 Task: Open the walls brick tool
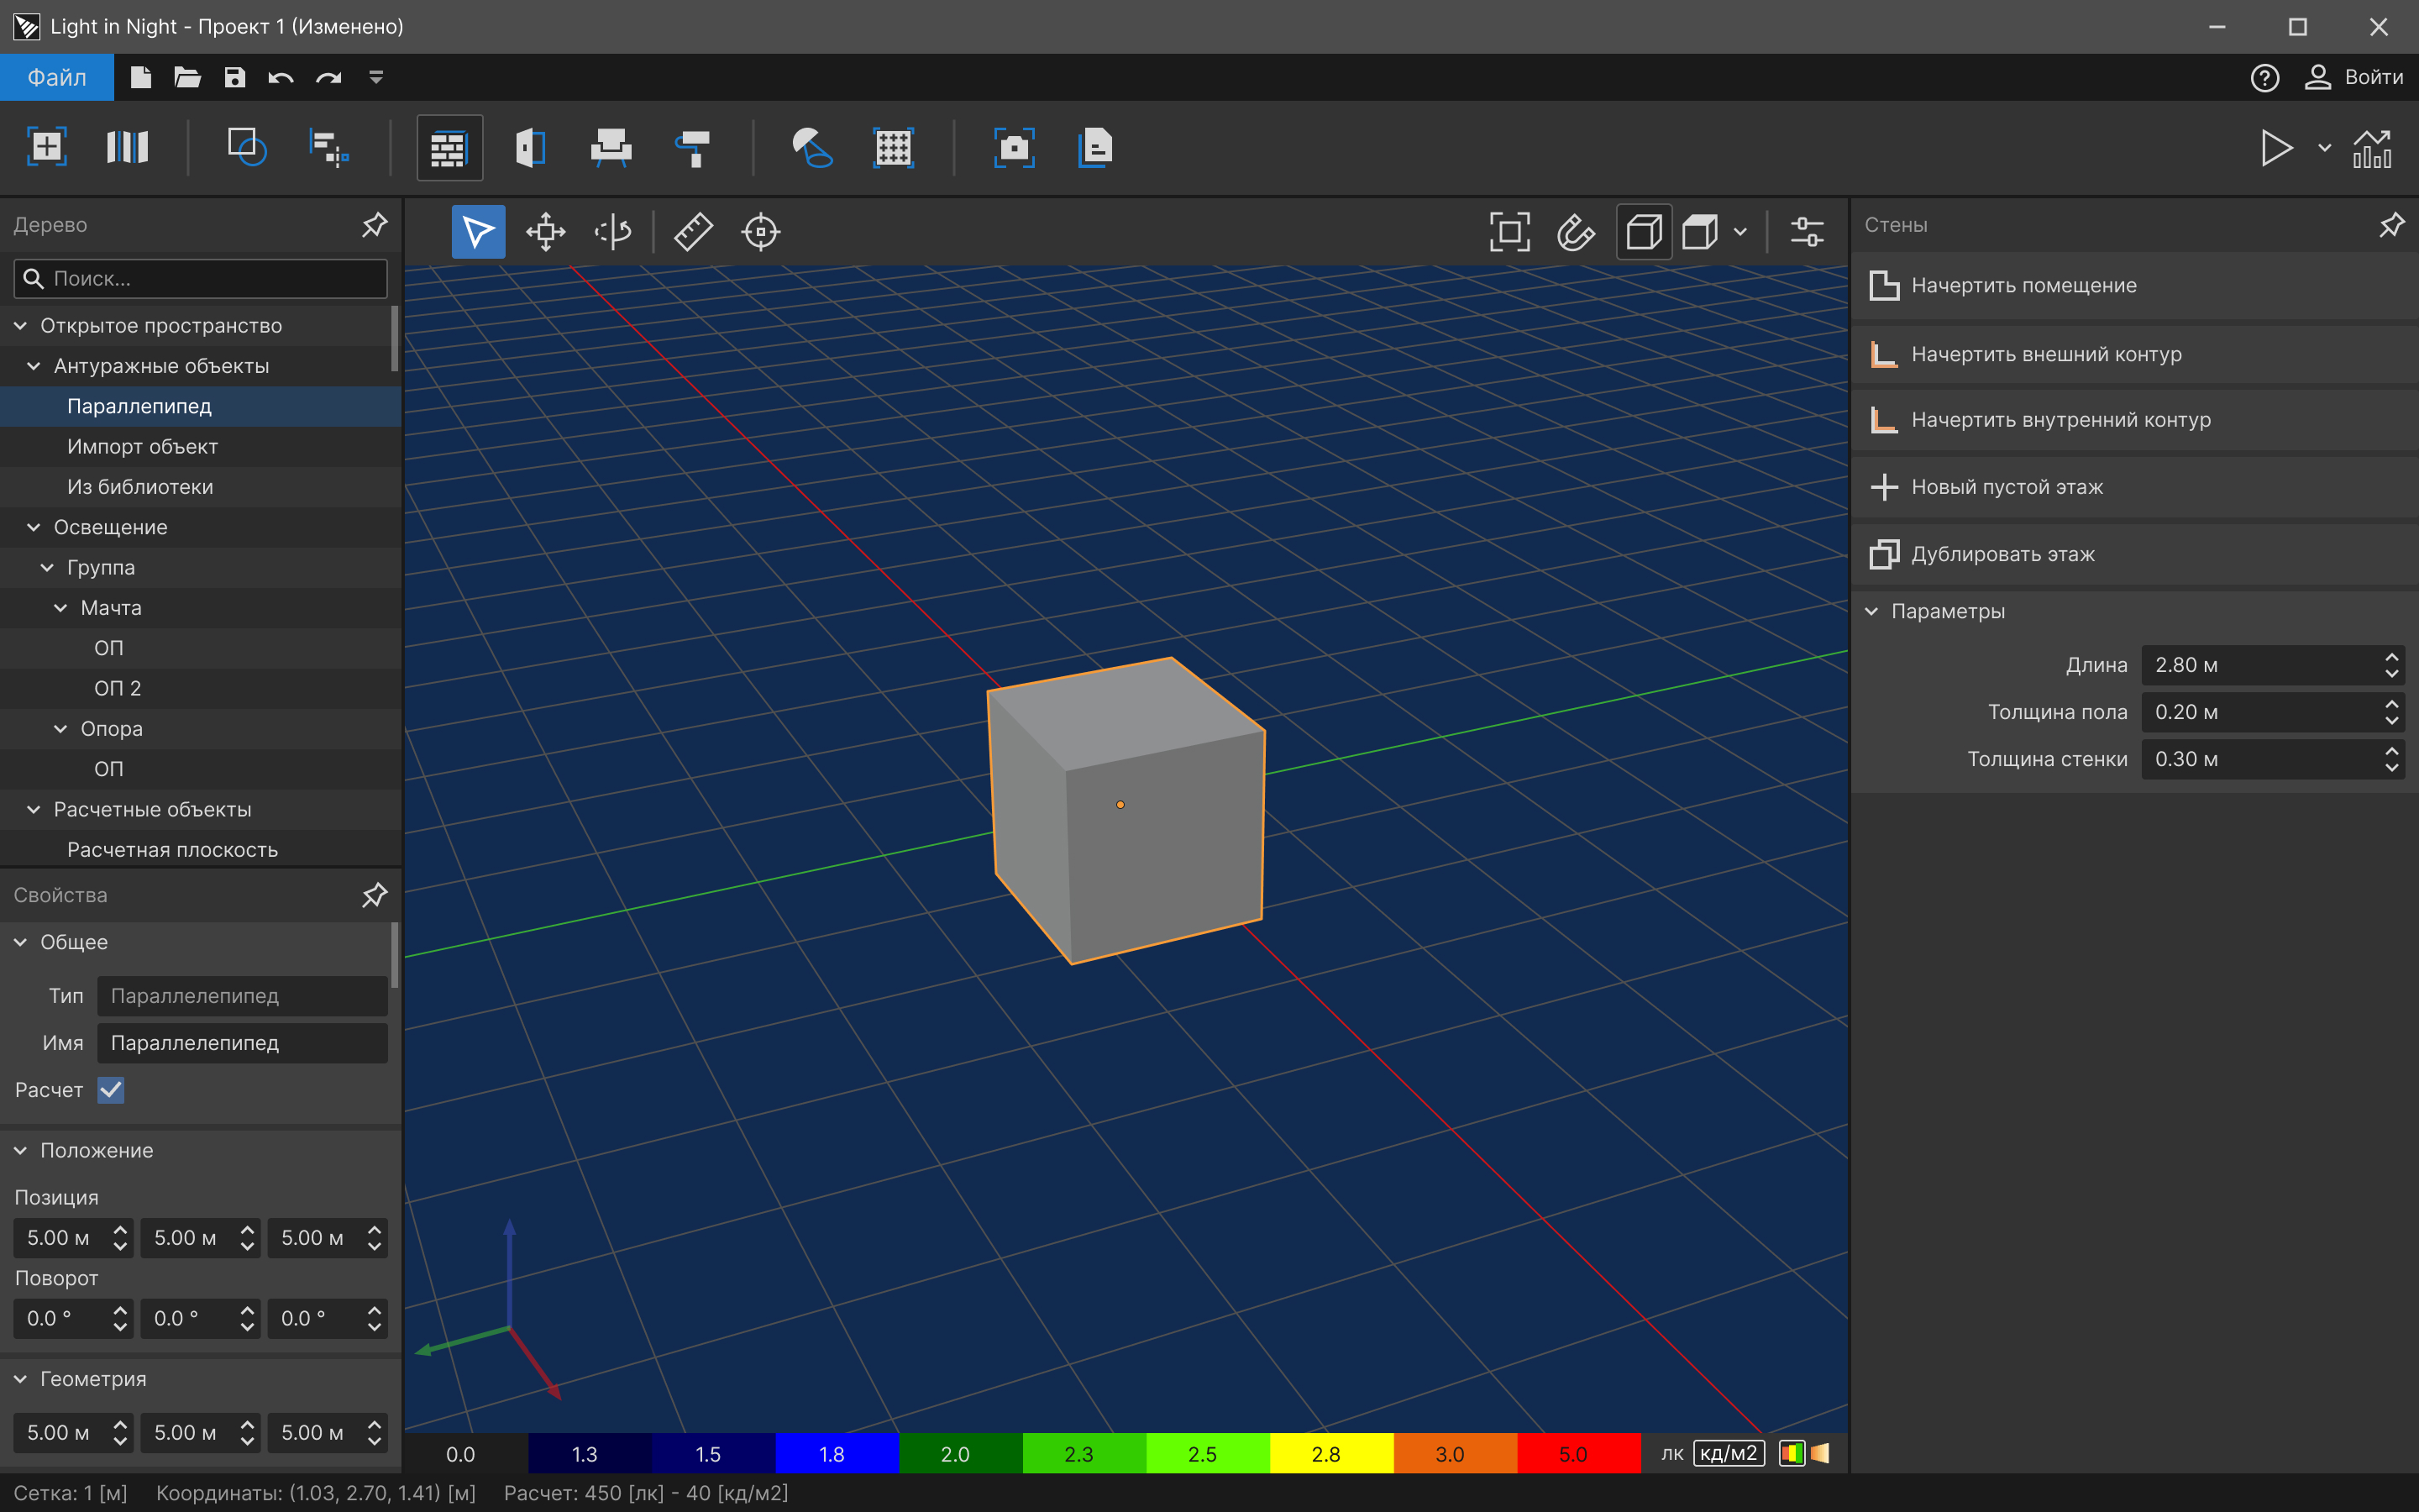[x=449, y=148]
